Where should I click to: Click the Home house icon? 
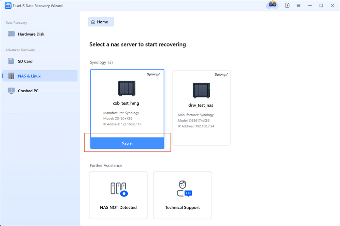coord(93,22)
